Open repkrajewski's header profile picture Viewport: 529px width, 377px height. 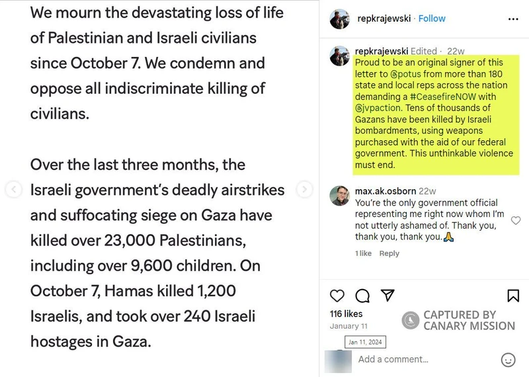click(339, 19)
